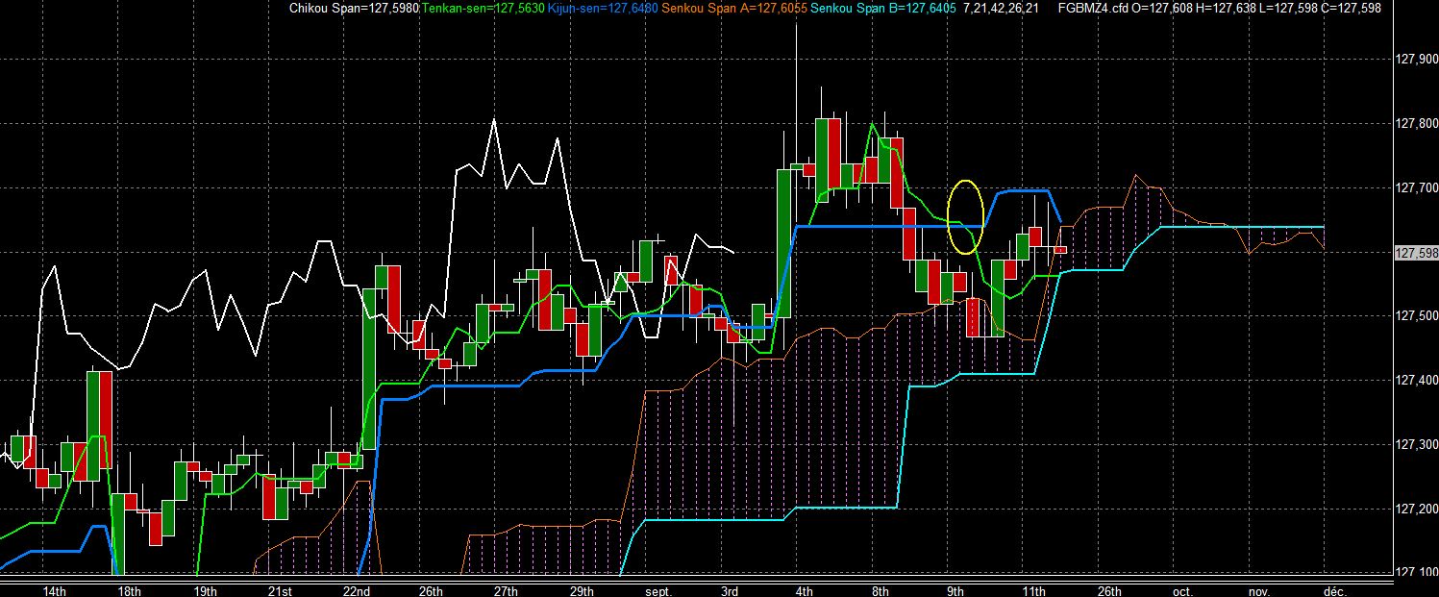Select the sept. date axis label
This screenshot has width=1439, height=597.
coord(657,590)
